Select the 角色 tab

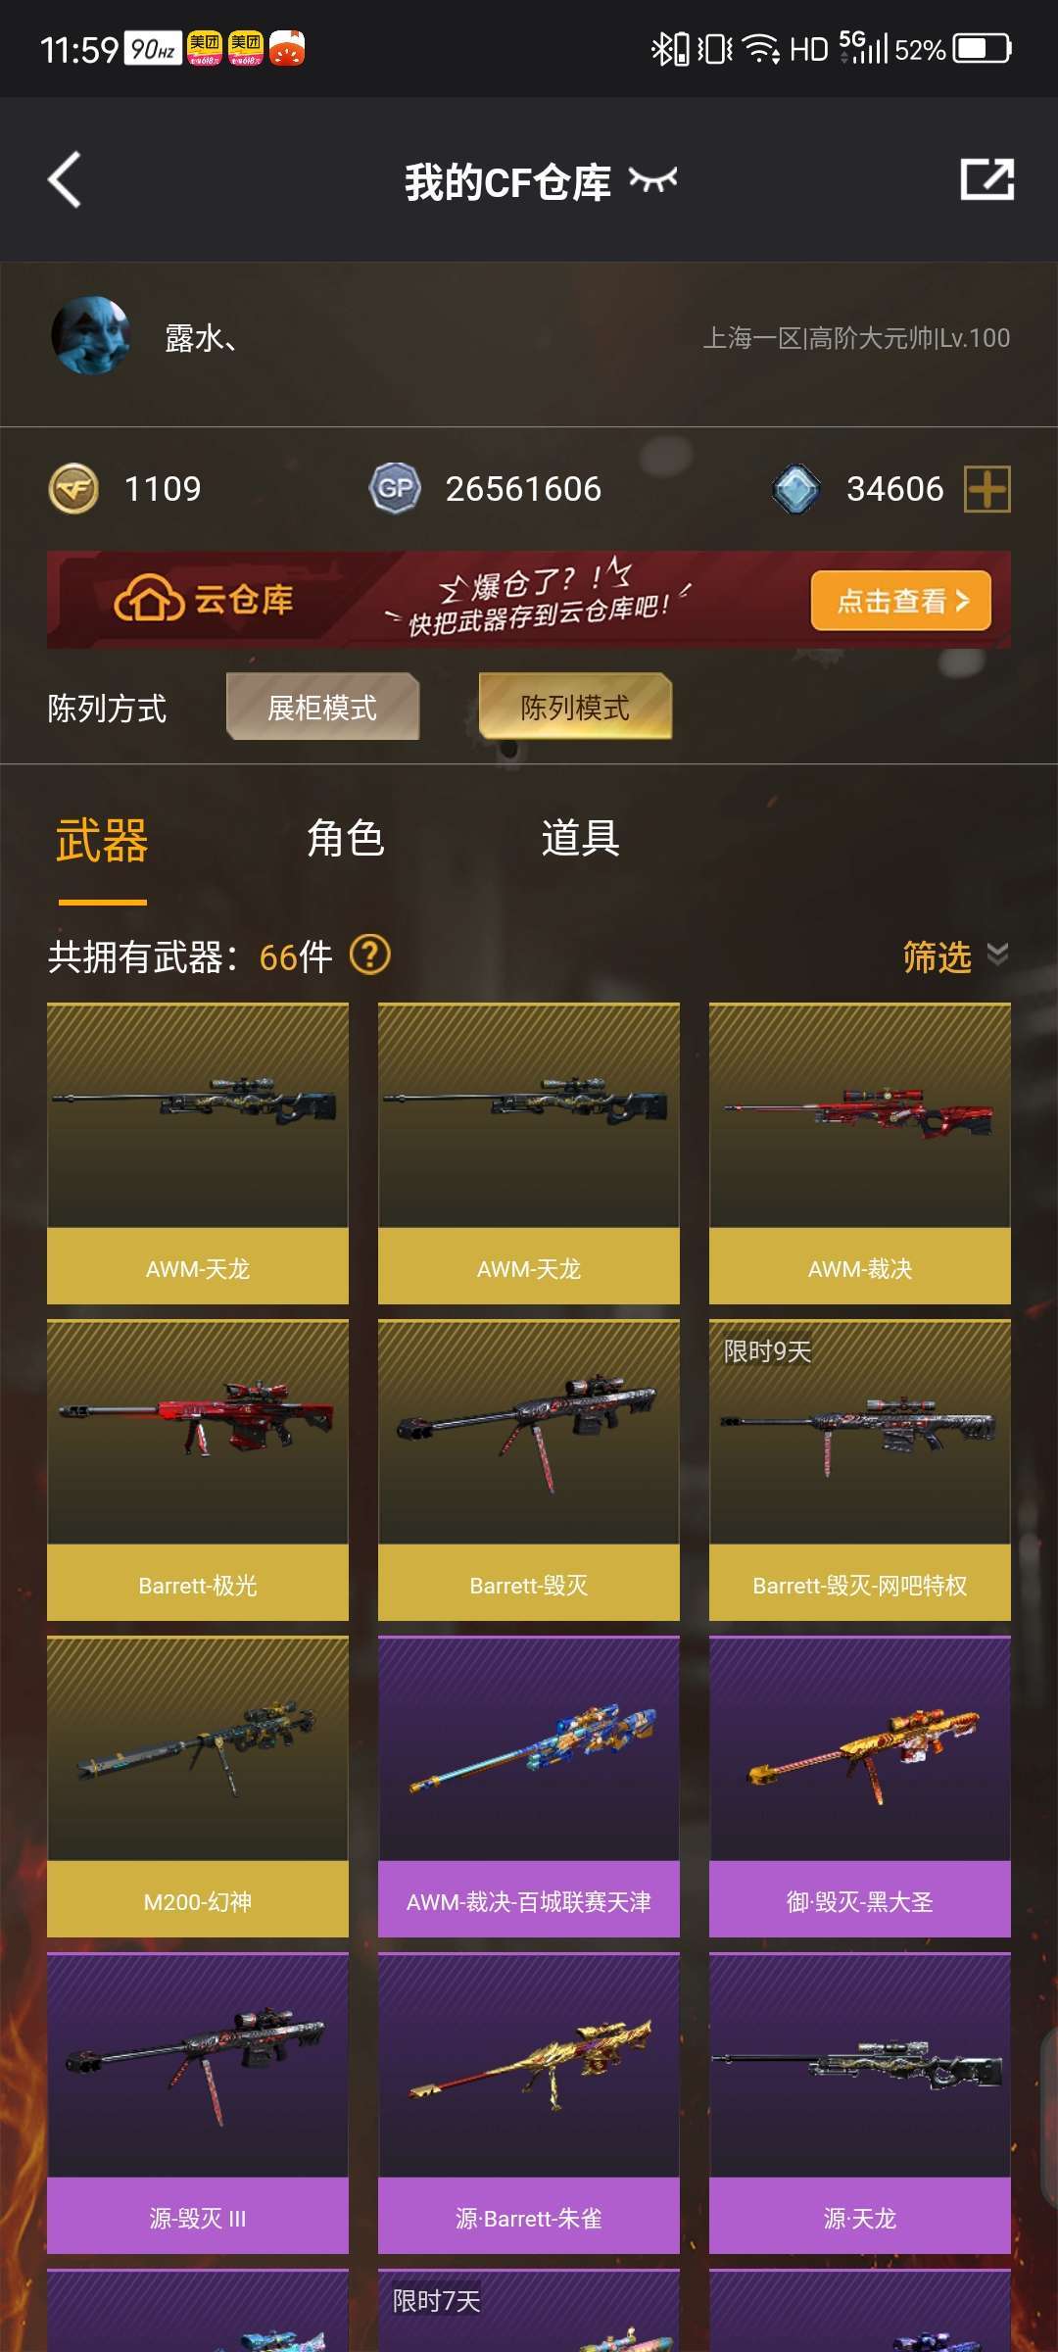coord(346,839)
